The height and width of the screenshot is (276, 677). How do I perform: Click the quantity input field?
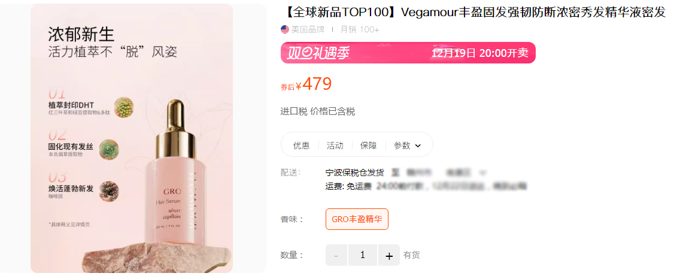(363, 255)
